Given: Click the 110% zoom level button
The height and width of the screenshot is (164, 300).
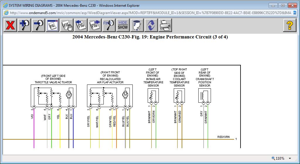Looking at the screenshot, I should tap(278, 158).
